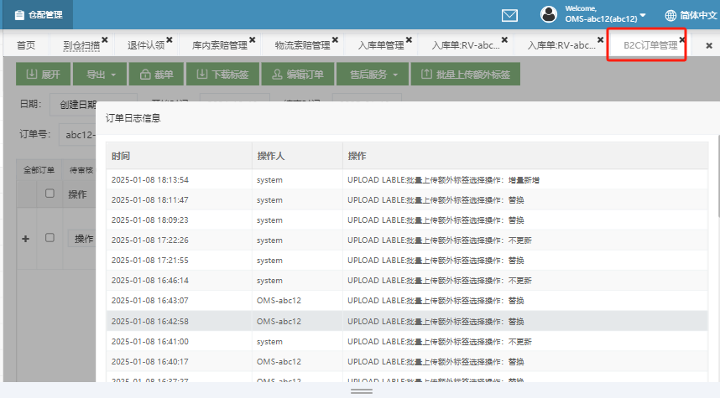
Task: Click the system operator in 18:13:54 row
Action: coord(269,180)
